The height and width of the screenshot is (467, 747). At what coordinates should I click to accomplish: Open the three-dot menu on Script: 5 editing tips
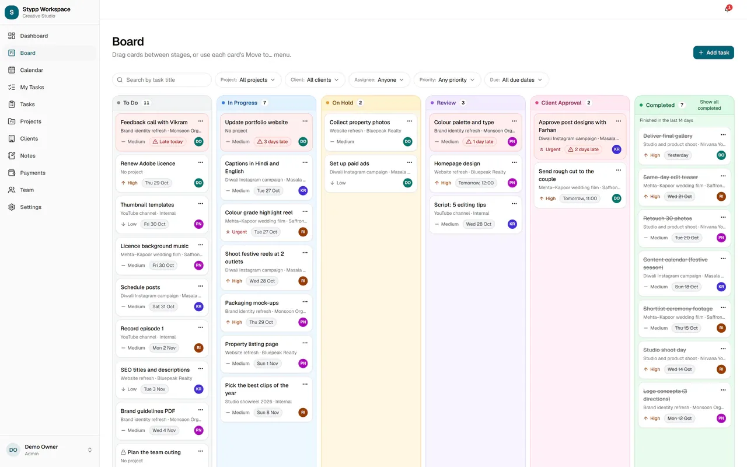(x=514, y=204)
